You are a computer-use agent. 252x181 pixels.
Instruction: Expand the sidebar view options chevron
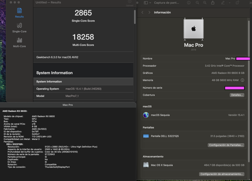[x=150, y=3]
